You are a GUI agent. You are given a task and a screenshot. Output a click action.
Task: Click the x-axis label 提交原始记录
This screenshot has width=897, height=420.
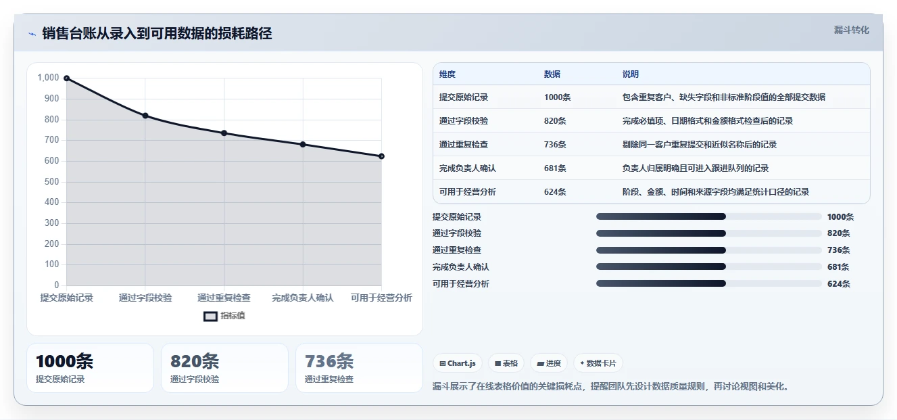[x=66, y=298]
